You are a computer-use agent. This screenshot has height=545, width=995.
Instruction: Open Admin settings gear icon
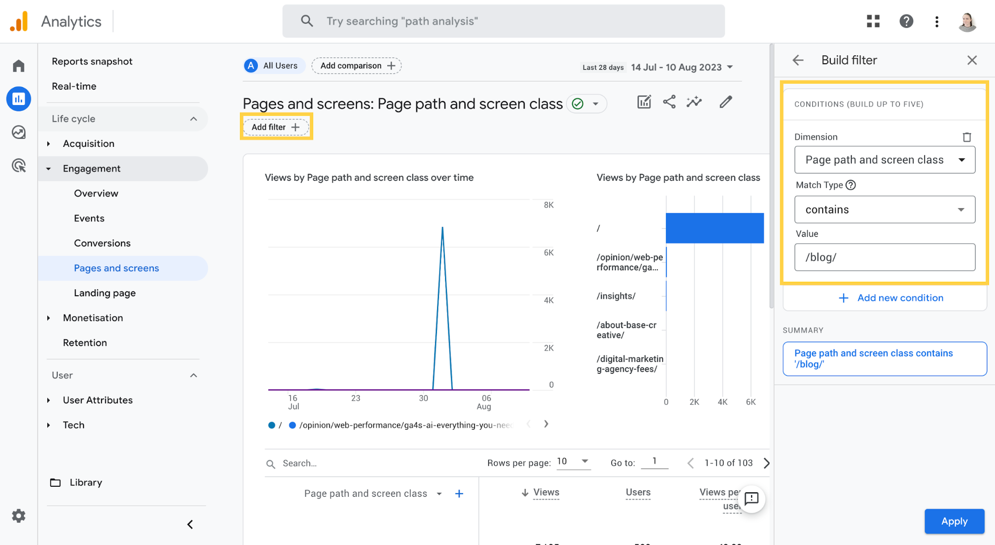pyautogui.click(x=18, y=516)
